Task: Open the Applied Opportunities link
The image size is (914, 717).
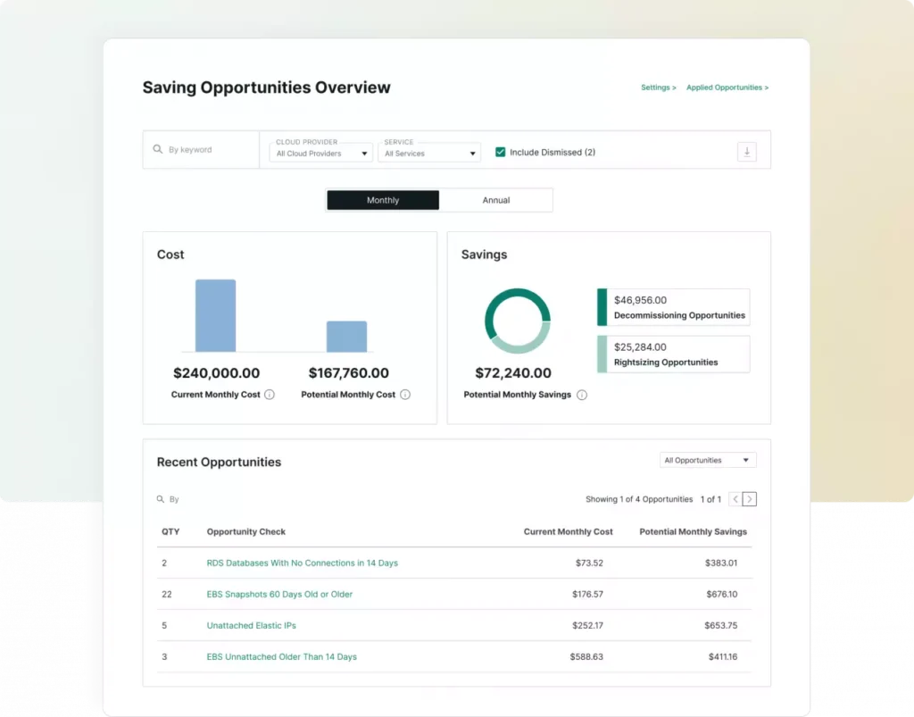Action: (x=727, y=88)
